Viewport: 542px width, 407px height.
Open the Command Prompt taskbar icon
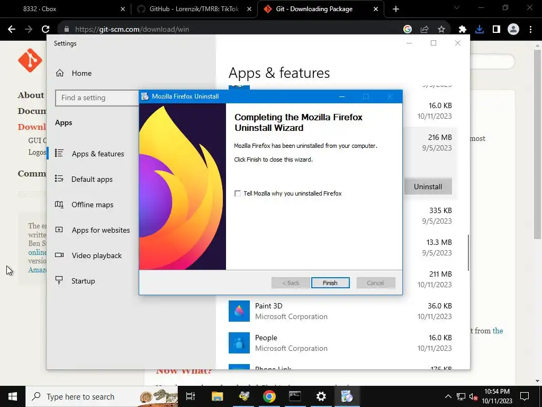click(x=295, y=396)
